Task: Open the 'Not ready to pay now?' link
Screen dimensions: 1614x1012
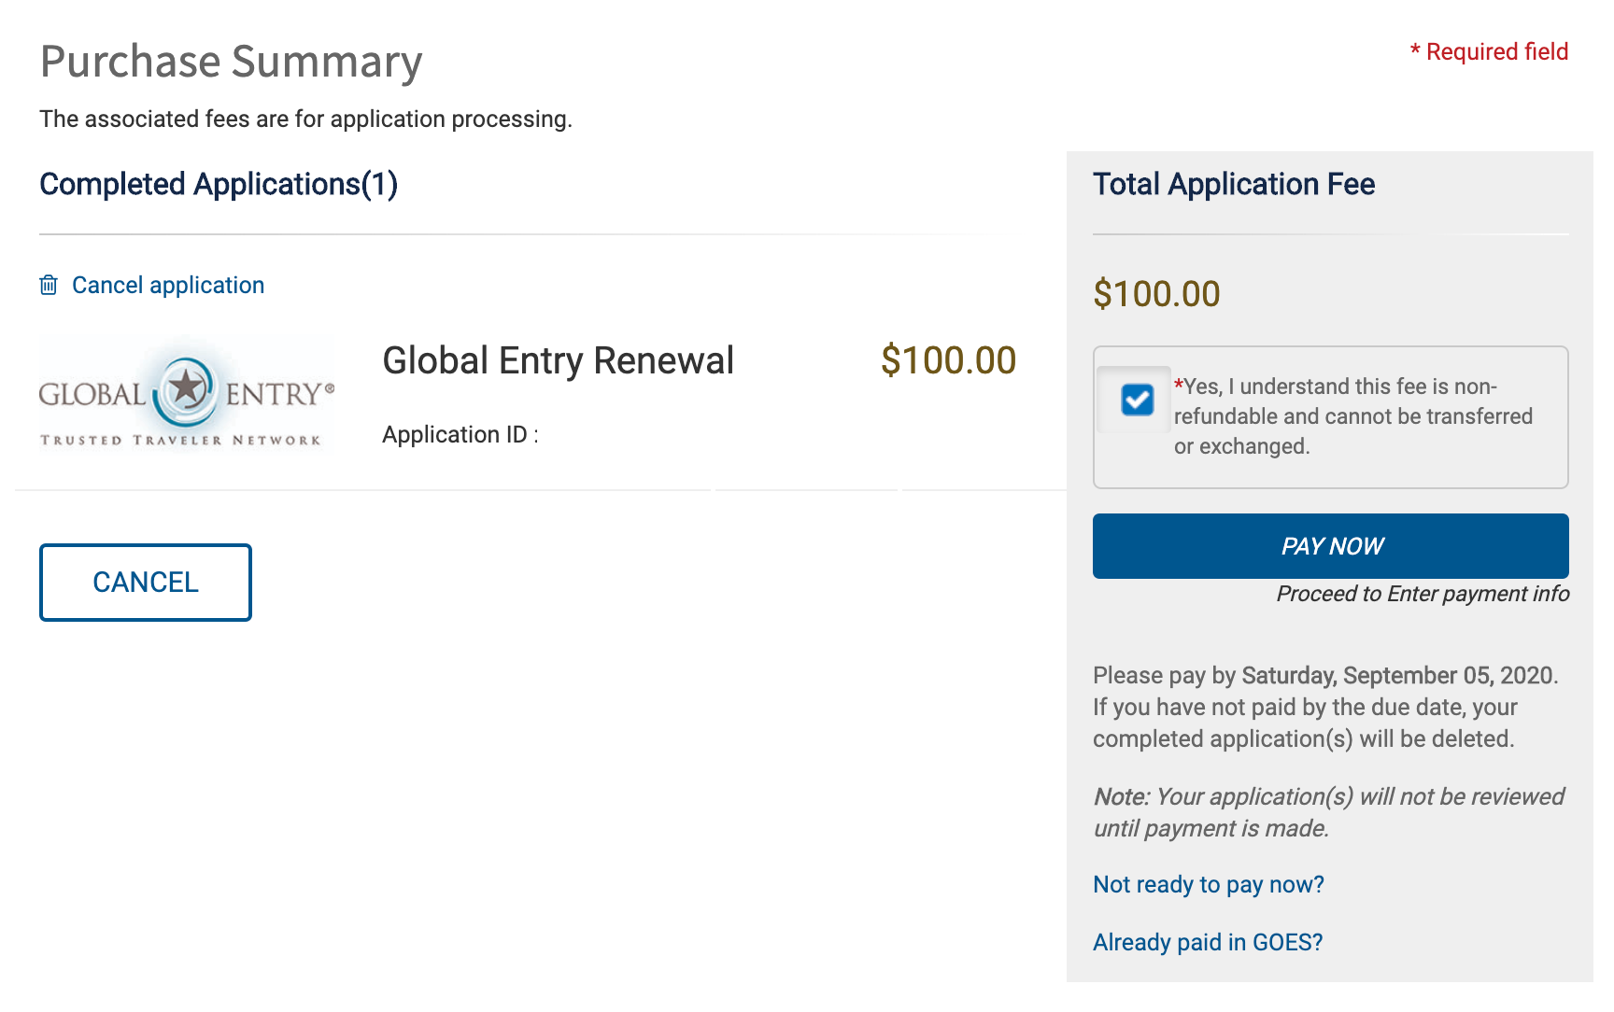Action: [1208, 884]
